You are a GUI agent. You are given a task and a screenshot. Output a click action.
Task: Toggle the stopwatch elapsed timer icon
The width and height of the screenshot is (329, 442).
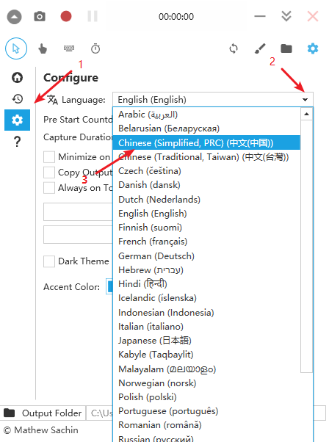pos(95,48)
